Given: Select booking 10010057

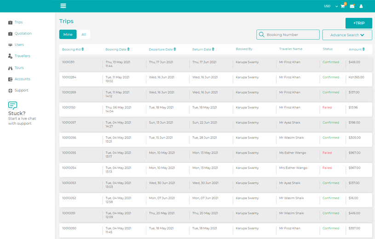Looking at the screenshot, I should pyautogui.click(x=69, y=122).
